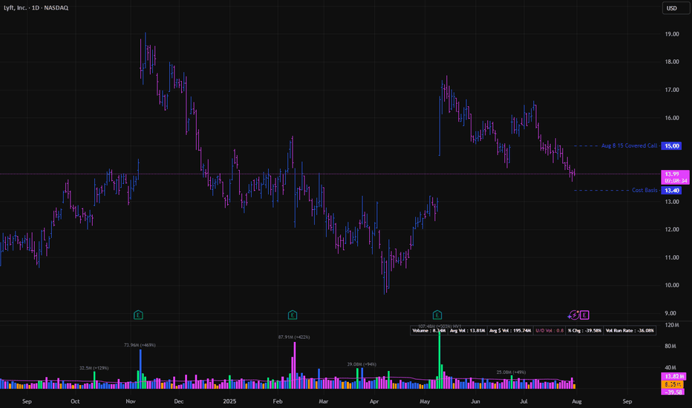
Task: Click the Lyft, Inc. 1D NASDAQ title
Action: click(36, 7)
